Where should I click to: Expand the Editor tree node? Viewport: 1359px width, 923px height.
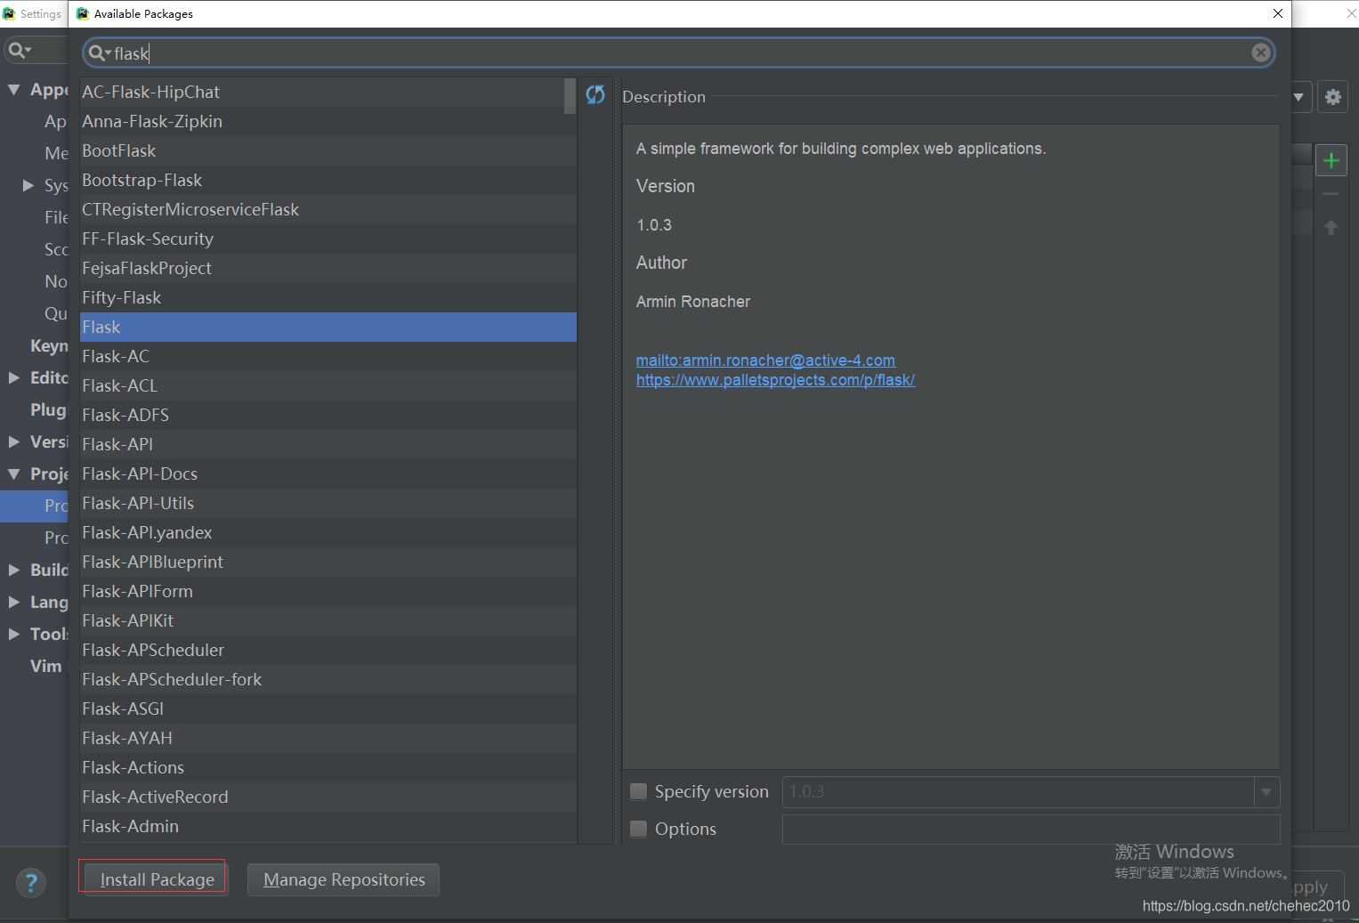[x=14, y=377]
